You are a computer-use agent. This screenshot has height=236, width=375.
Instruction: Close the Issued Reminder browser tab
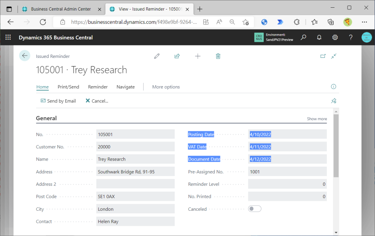click(187, 9)
